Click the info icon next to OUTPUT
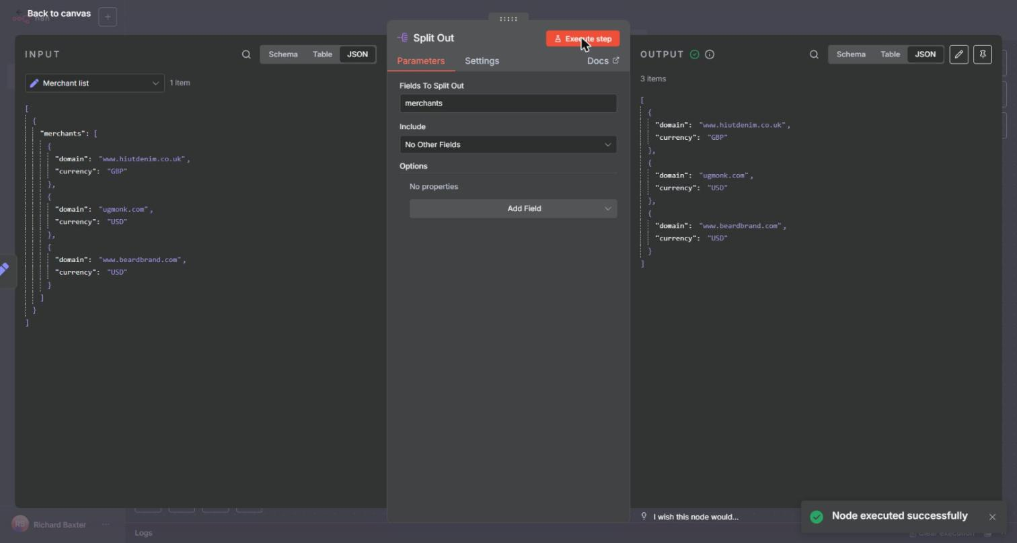 click(x=710, y=54)
